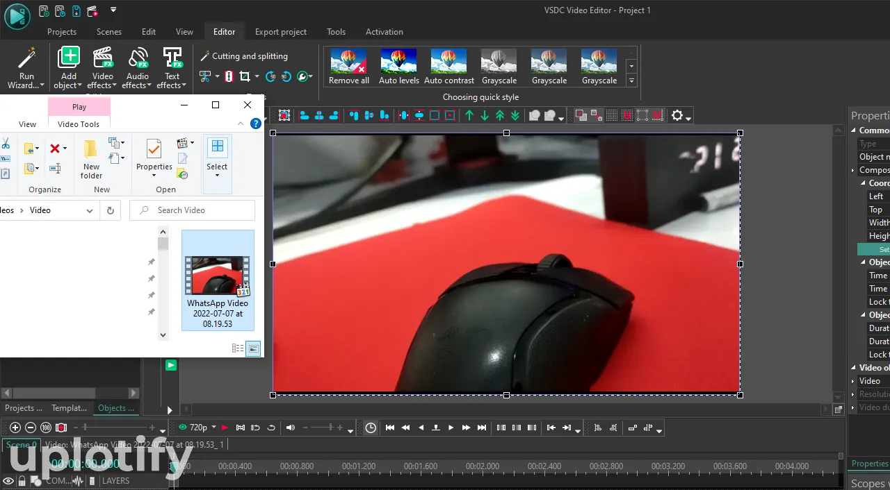Open the Activation tab

click(x=385, y=32)
